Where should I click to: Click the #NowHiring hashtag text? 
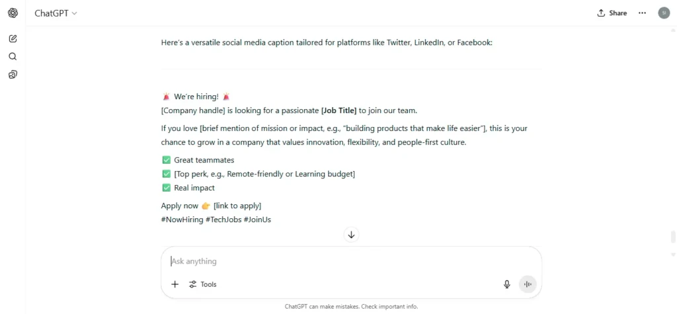point(182,219)
